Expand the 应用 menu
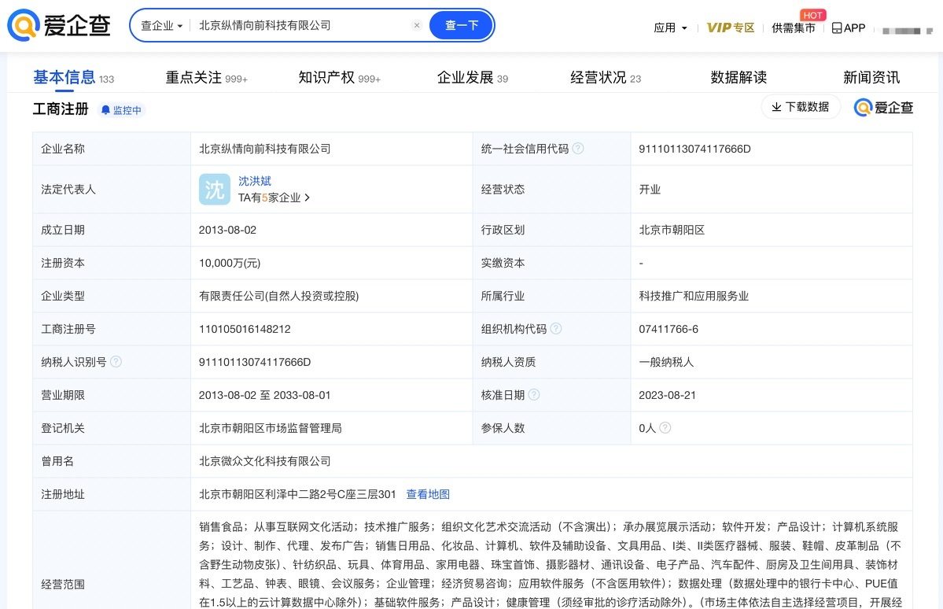This screenshot has height=609, width=943. pyautogui.click(x=670, y=28)
